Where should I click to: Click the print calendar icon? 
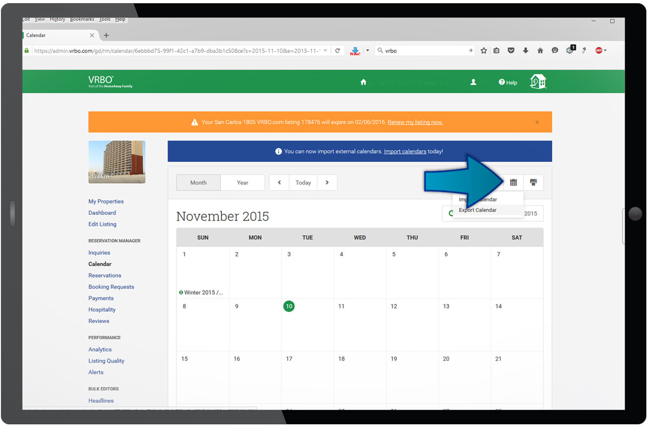click(534, 182)
